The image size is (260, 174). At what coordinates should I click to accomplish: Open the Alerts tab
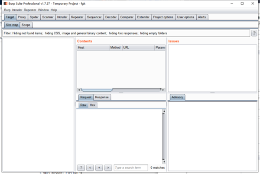point(202,17)
